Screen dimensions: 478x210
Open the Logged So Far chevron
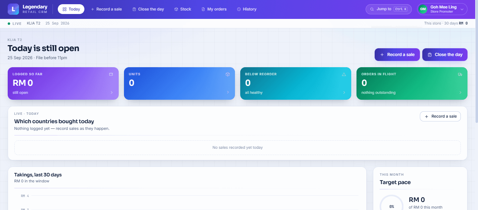click(112, 92)
